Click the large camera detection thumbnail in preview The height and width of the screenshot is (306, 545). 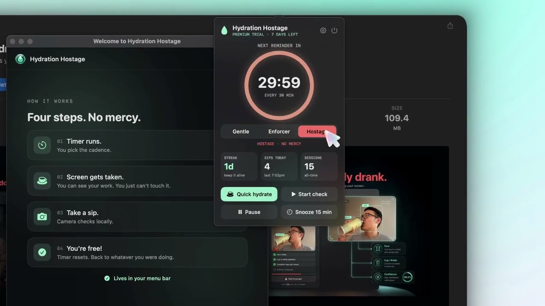pos(362,218)
